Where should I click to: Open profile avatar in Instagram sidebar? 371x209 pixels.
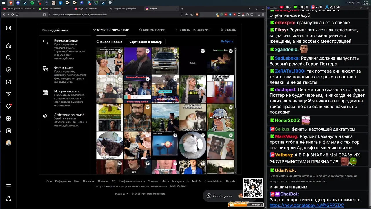point(8,143)
